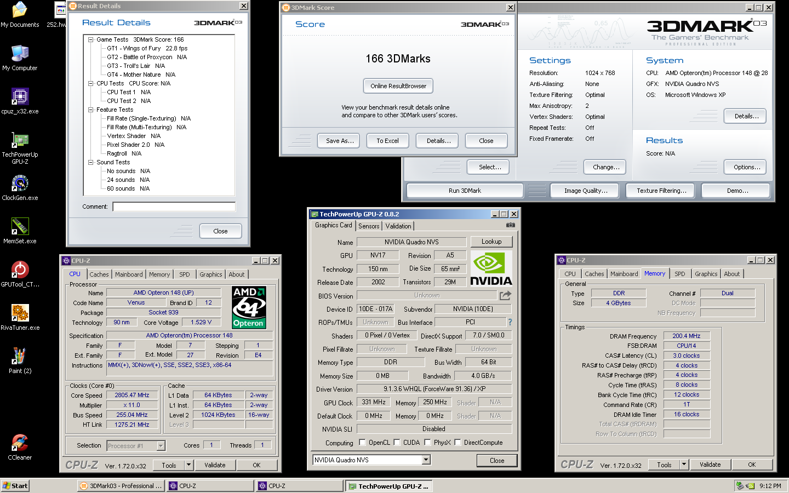Image resolution: width=789 pixels, height=493 pixels.
Task: Click NVIDIA logo in GPU-Z
Action: (491, 269)
